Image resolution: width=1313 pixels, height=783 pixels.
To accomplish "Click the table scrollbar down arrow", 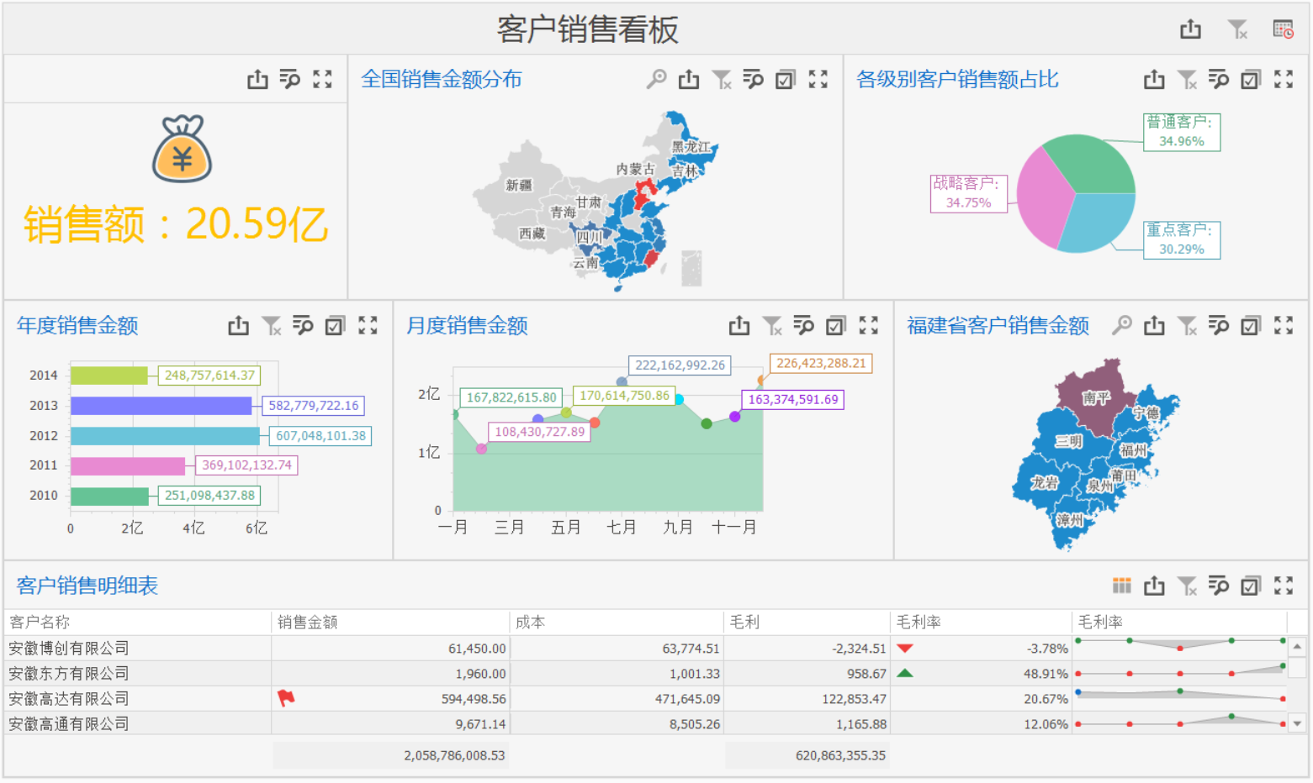I will point(1297,723).
